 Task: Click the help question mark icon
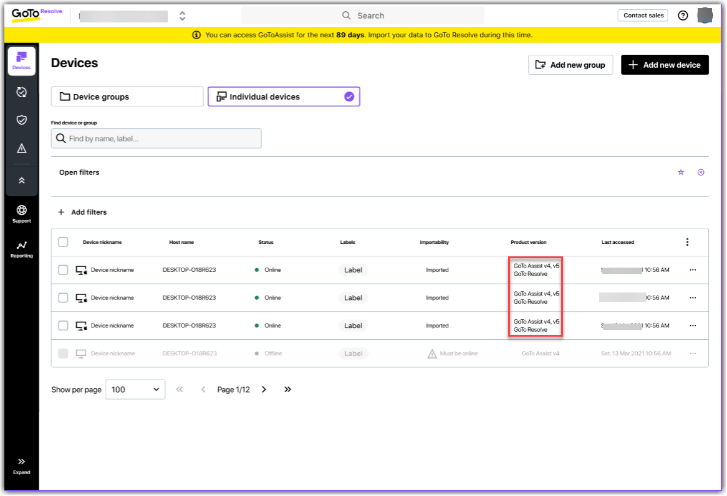click(x=683, y=16)
